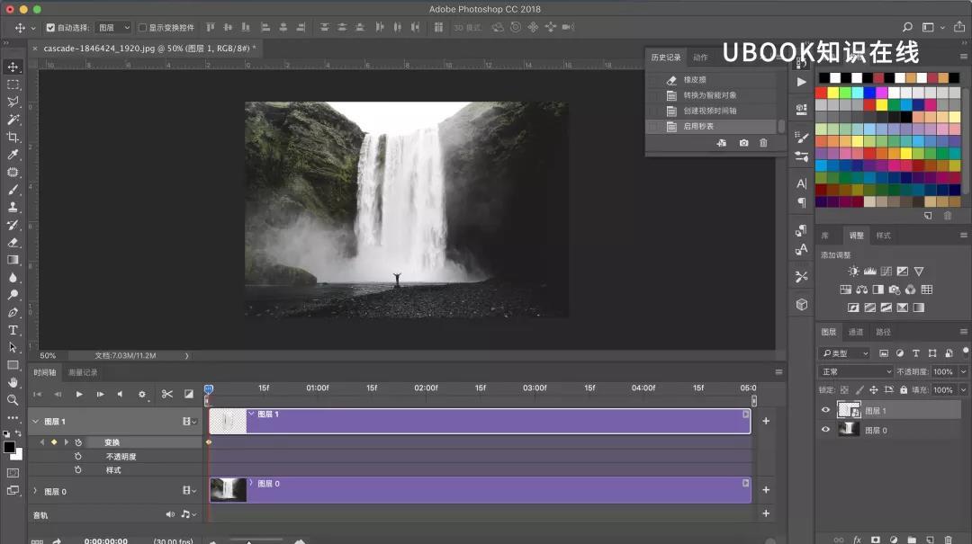
Task: Open timeline settings gear
Action: click(x=142, y=394)
